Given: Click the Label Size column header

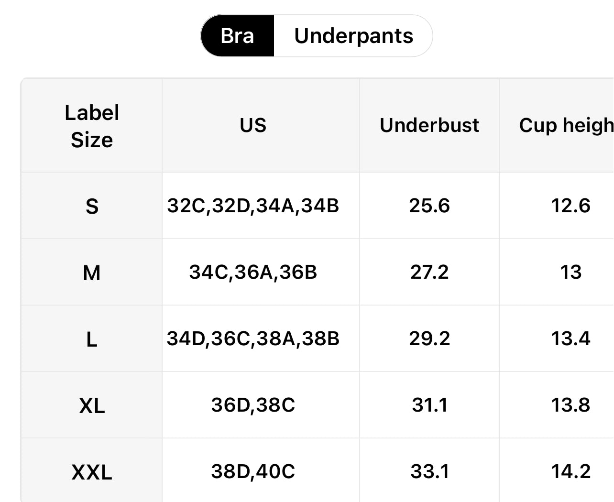Looking at the screenshot, I should click(x=92, y=126).
